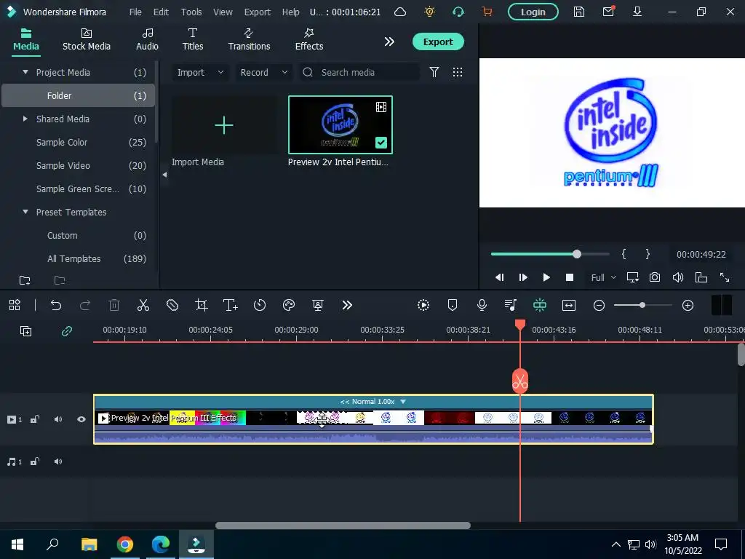Click the Undo arrow icon

(56, 305)
